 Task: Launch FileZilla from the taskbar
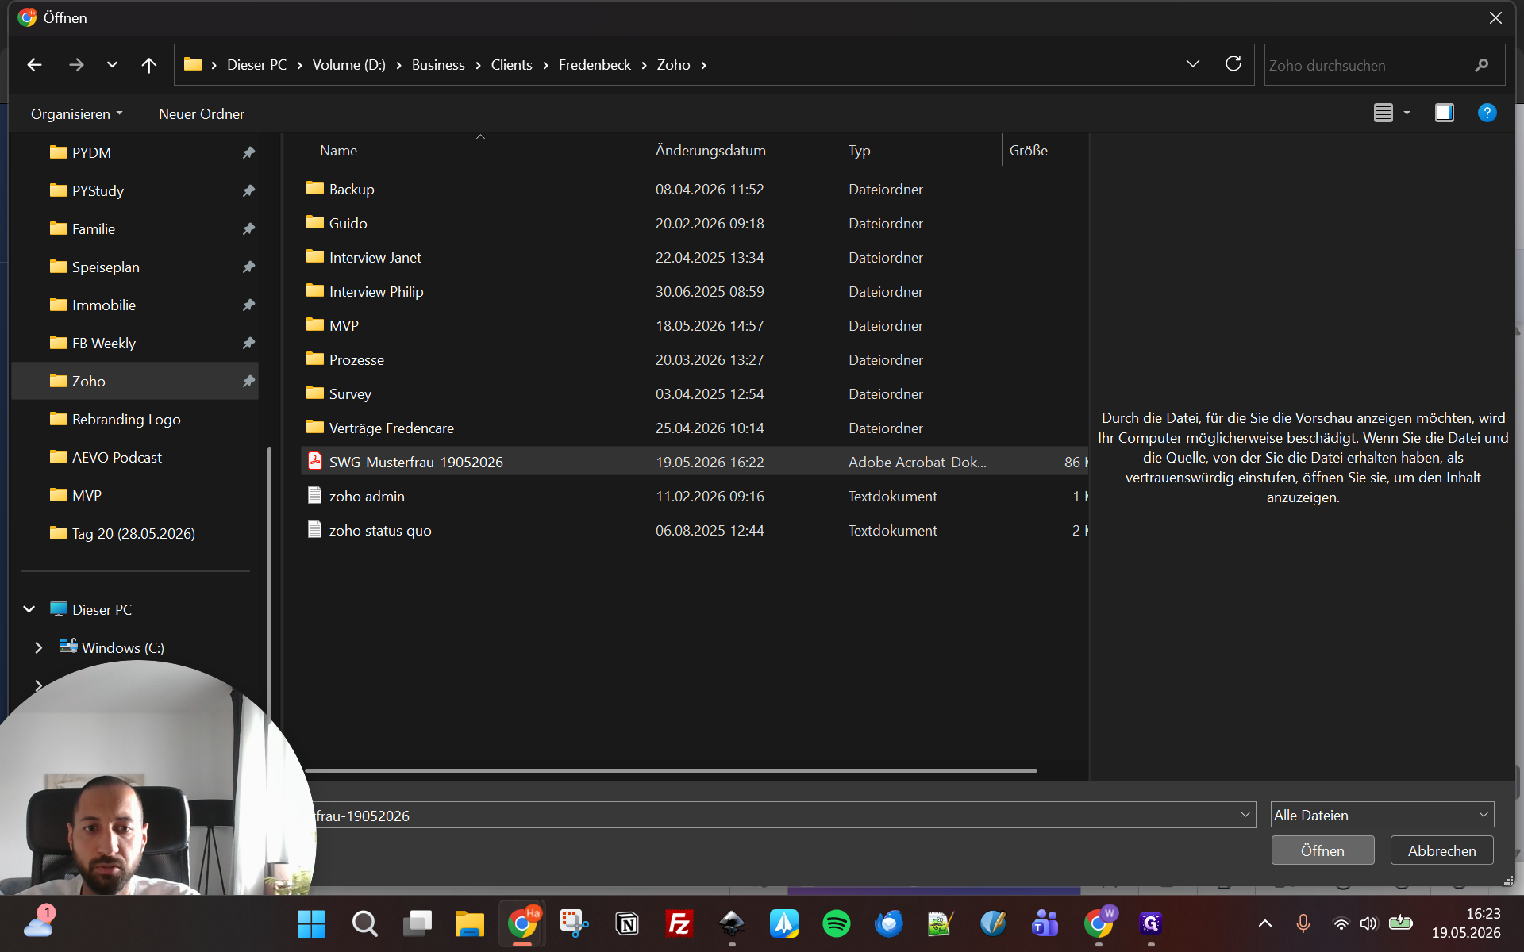click(679, 923)
